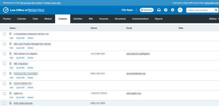Viewport: 219px width, 106px height.
Task: Click the contact icon in the first row
Action: (x=11, y=34)
